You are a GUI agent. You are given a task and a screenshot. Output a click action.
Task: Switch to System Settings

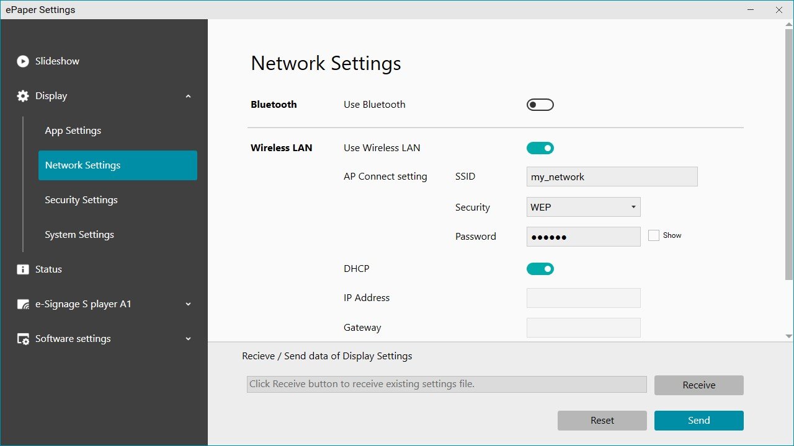coord(79,234)
